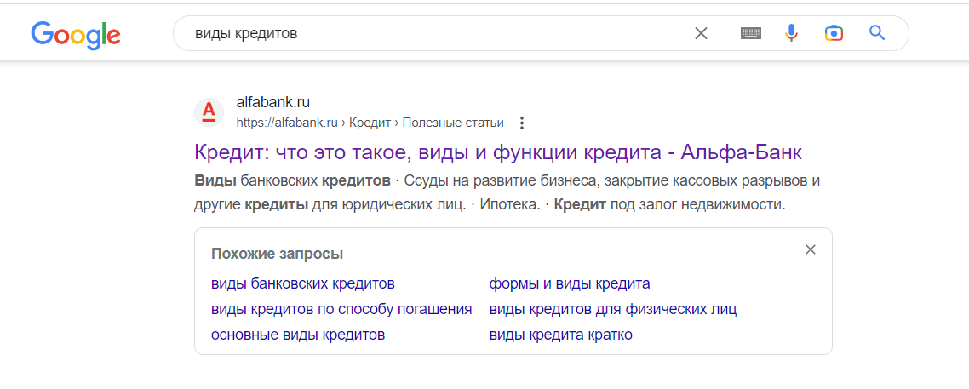Click the snippet text about Виды банковских кредитов
The width and height of the screenshot is (969, 389).
(x=507, y=192)
